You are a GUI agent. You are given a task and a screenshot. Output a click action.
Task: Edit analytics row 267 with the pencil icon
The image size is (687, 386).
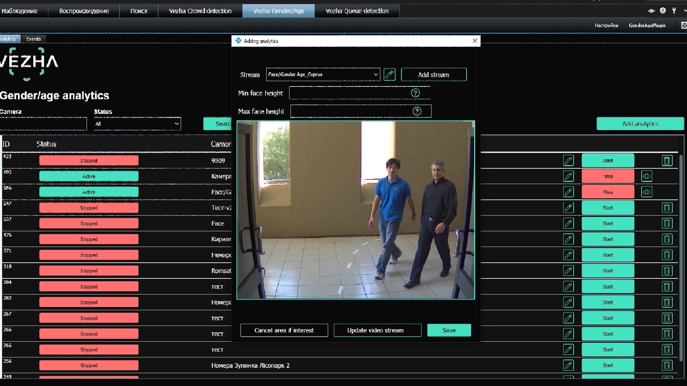pyautogui.click(x=568, y=318)
